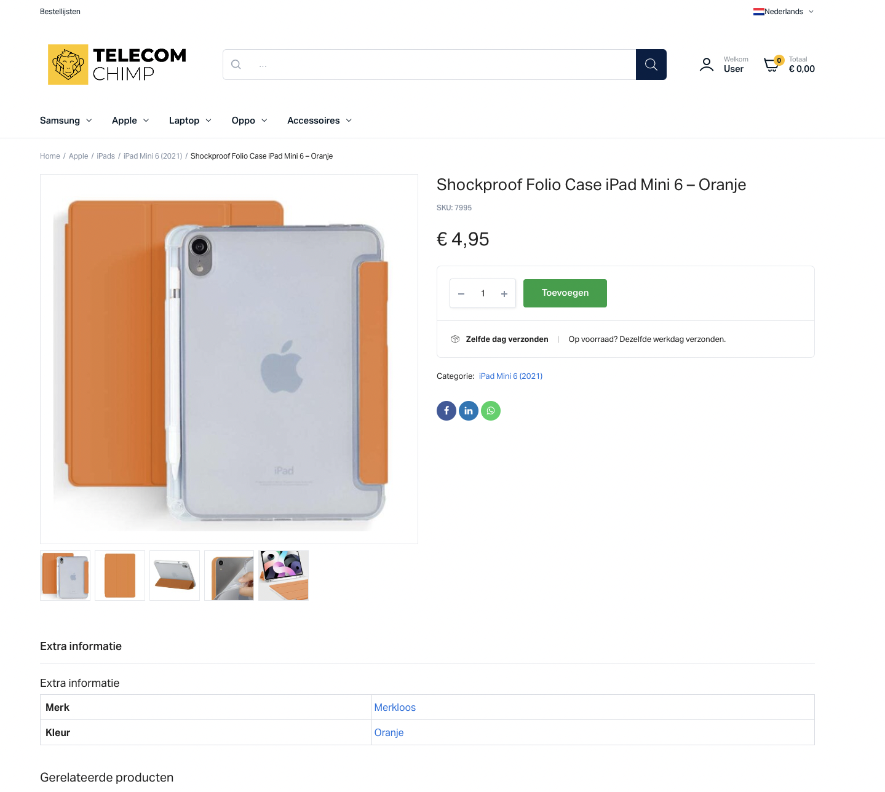Decrease quantity with minus button

click(x=461, y=294)
